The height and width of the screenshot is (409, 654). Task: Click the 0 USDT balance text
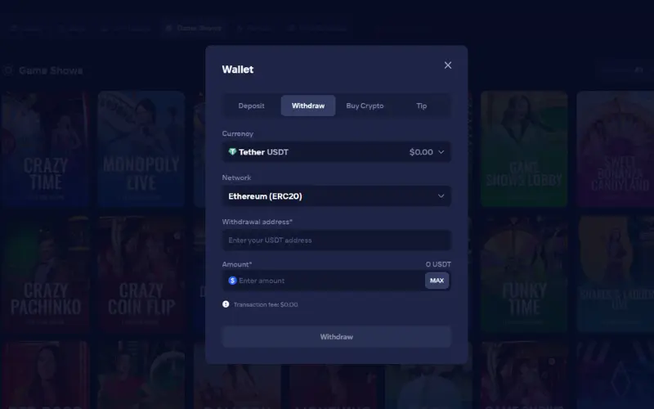coord(438,264)
